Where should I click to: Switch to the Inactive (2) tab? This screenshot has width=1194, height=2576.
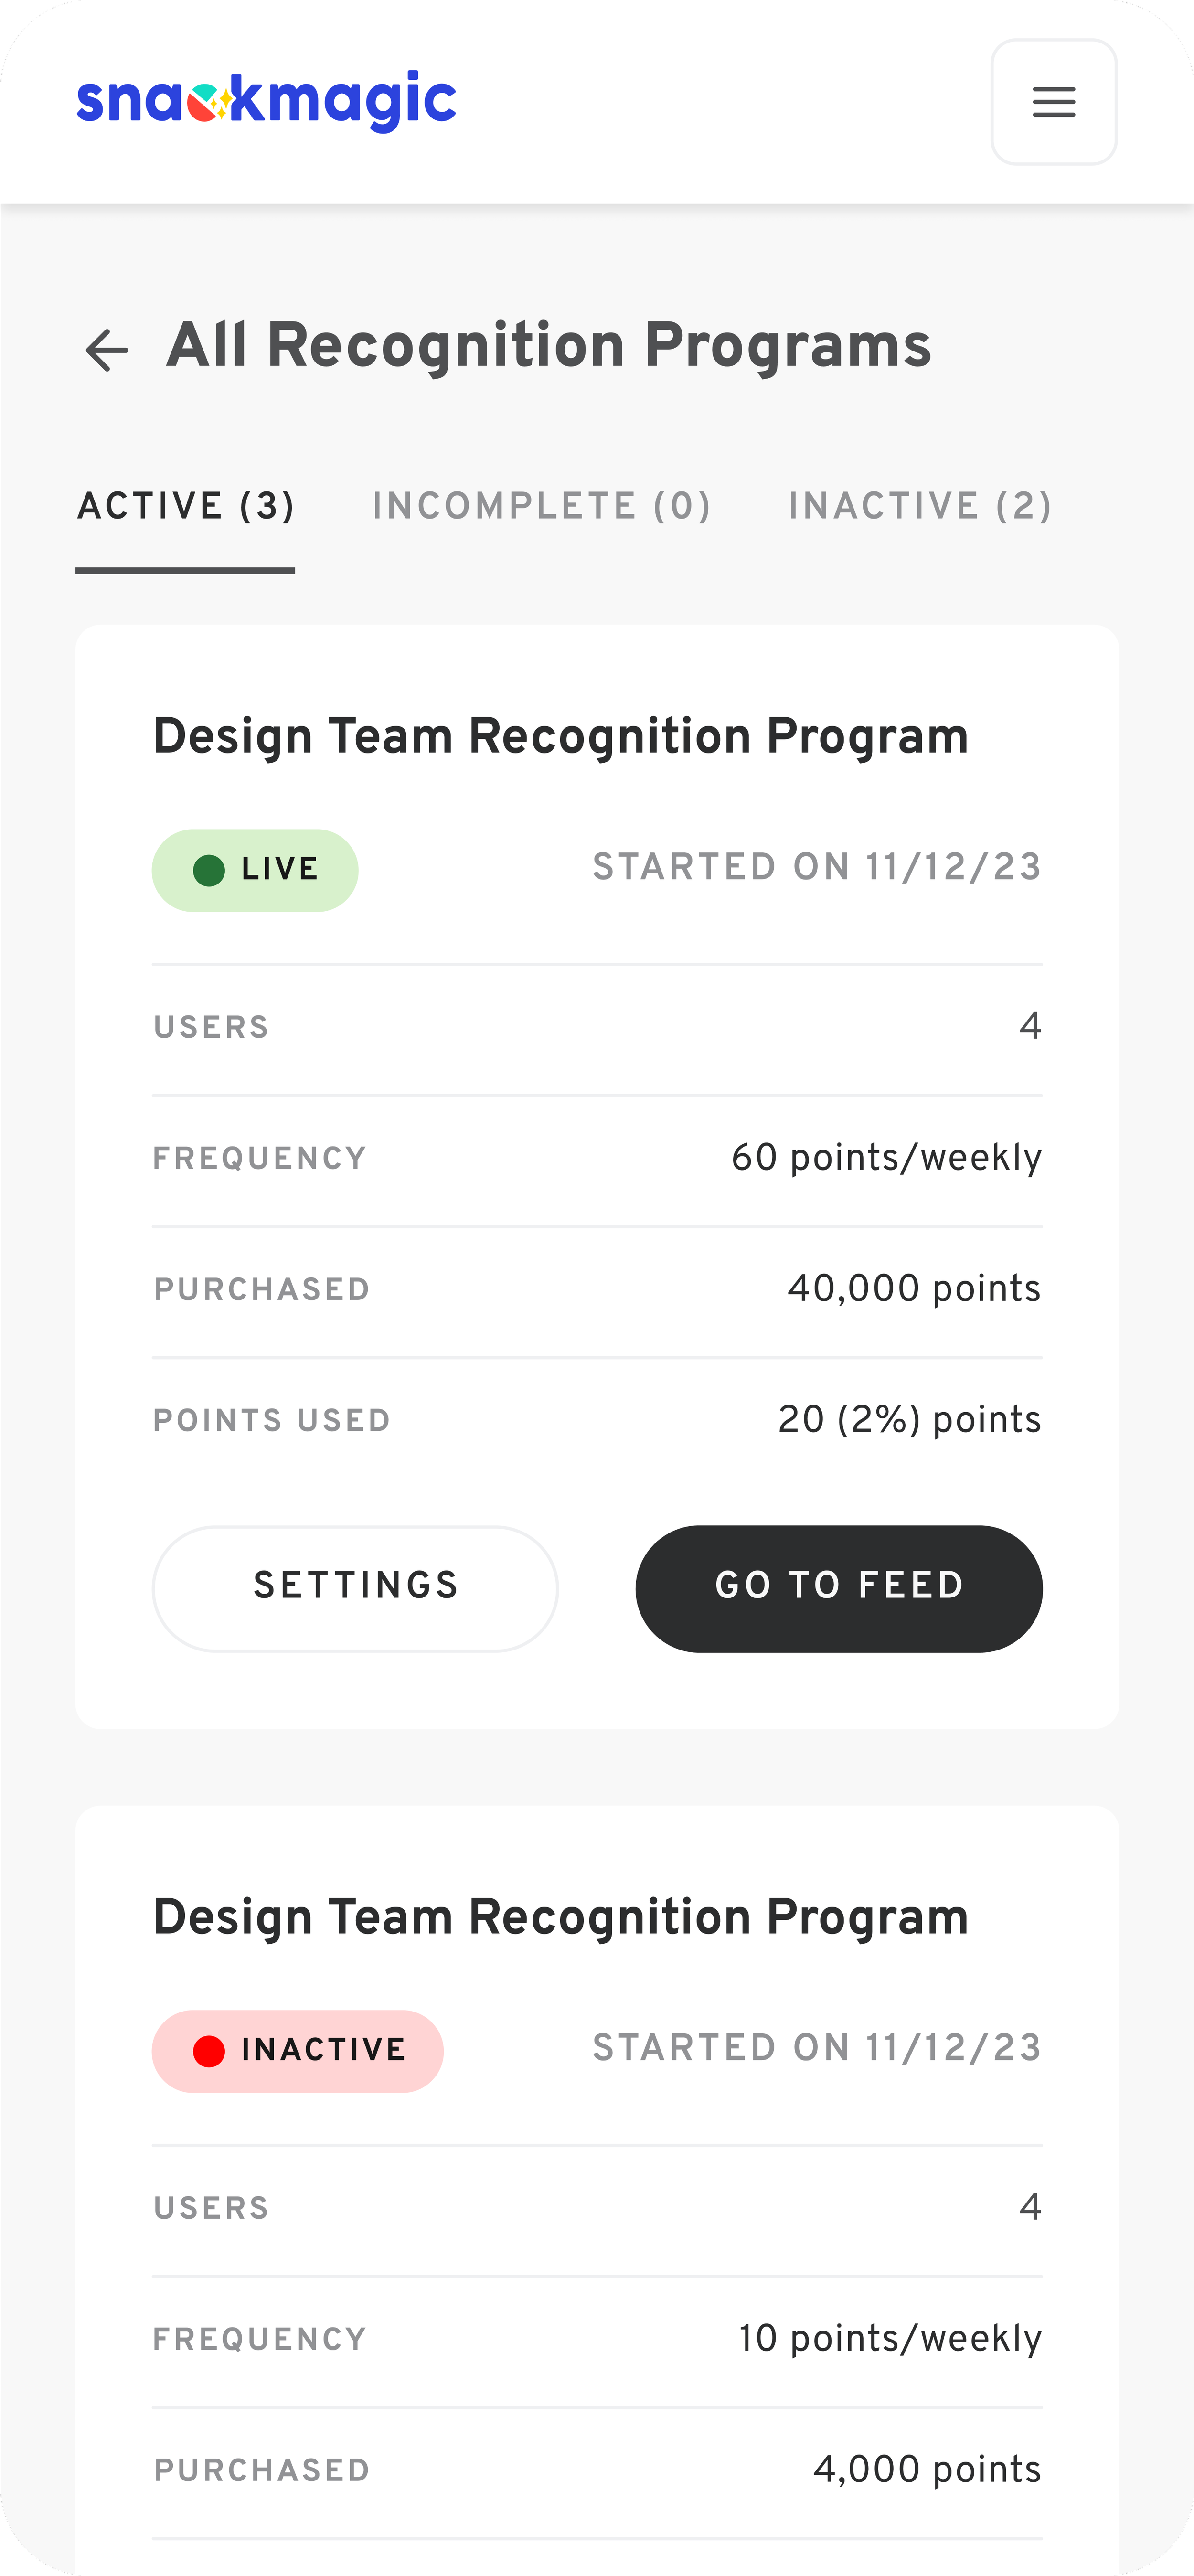click(x=920, y=506)
